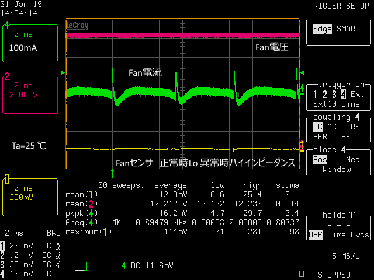Set trigger slope to Neg
The image size is (374, 280).
353,159
